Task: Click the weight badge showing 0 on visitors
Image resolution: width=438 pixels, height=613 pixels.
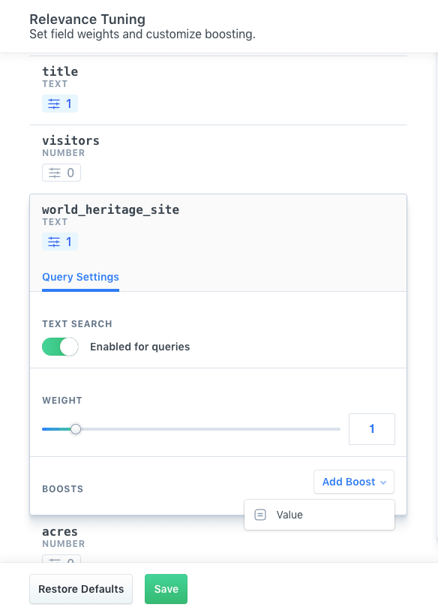Action: (x=61, y=172)
